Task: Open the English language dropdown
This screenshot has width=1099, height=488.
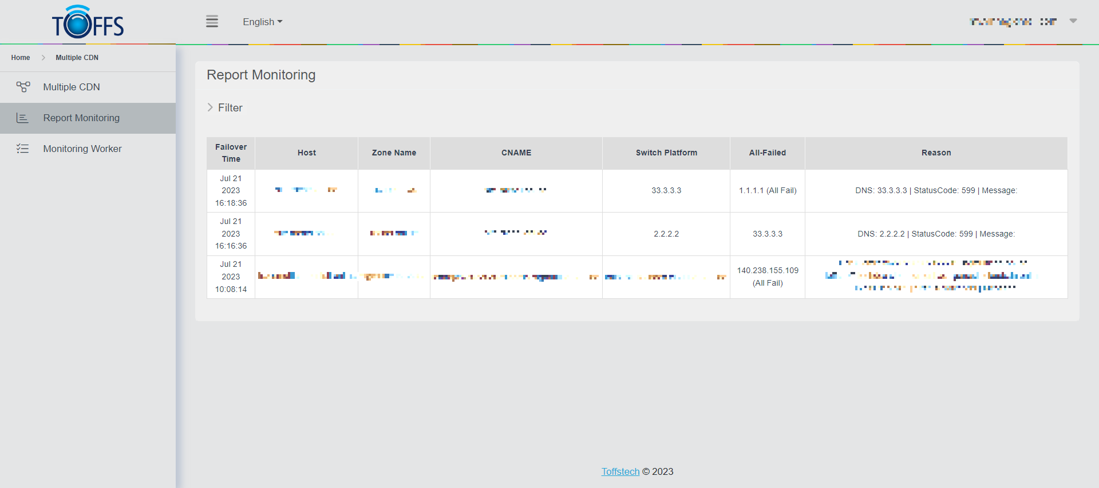Action: [x=262, y=22]
